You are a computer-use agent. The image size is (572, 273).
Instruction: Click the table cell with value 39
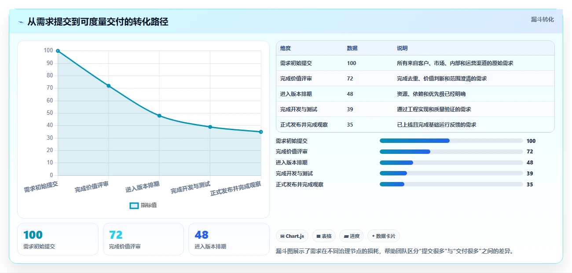pos(350,109)
